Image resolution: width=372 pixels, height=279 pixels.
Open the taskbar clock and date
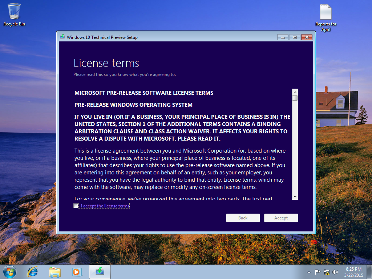point(353,272)
